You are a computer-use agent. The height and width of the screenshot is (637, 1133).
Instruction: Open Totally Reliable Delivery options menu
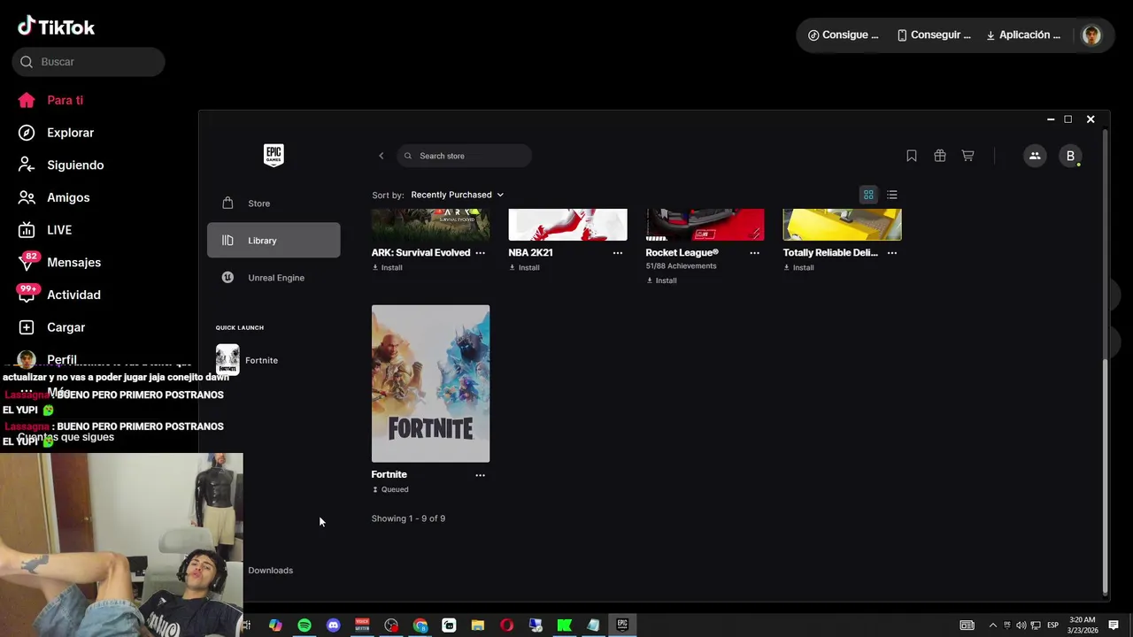coord(892,253)
